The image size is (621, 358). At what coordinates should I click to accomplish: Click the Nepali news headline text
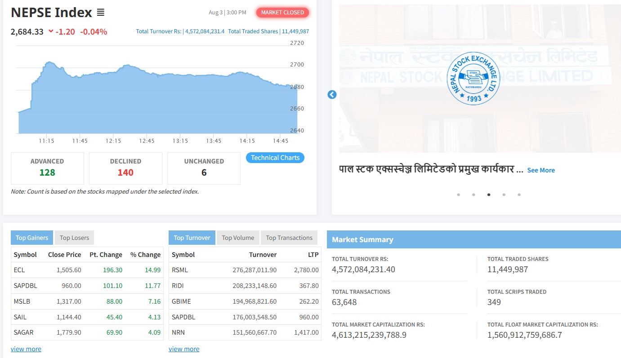[431, 170]
